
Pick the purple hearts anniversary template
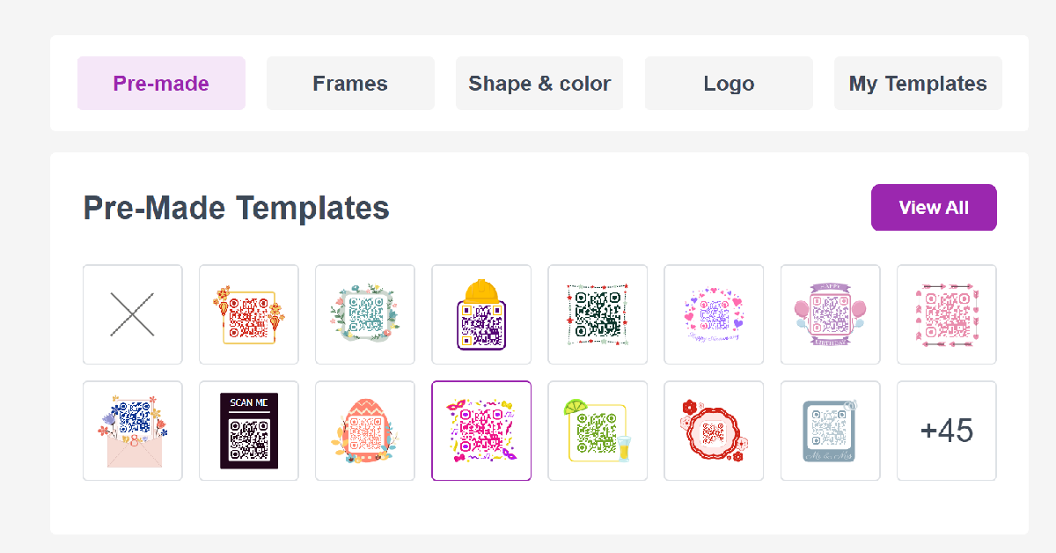click(714, 314)
